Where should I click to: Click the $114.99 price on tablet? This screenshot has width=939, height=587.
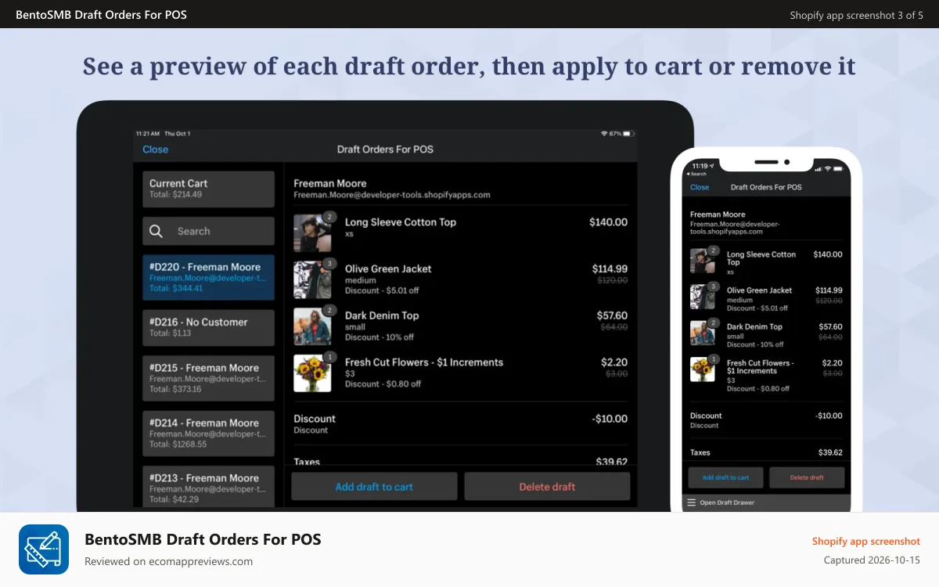(610, 268)
